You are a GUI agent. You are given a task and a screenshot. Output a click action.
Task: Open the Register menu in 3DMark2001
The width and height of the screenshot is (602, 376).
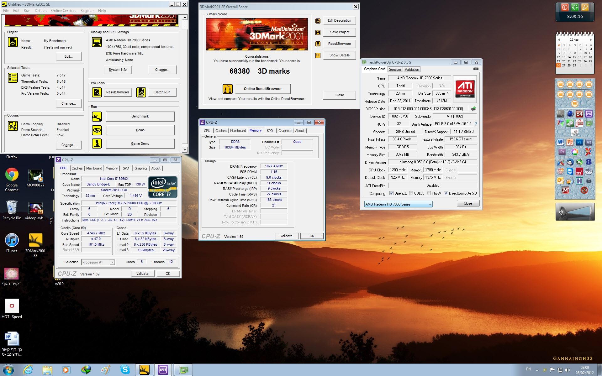pos(87,11)
